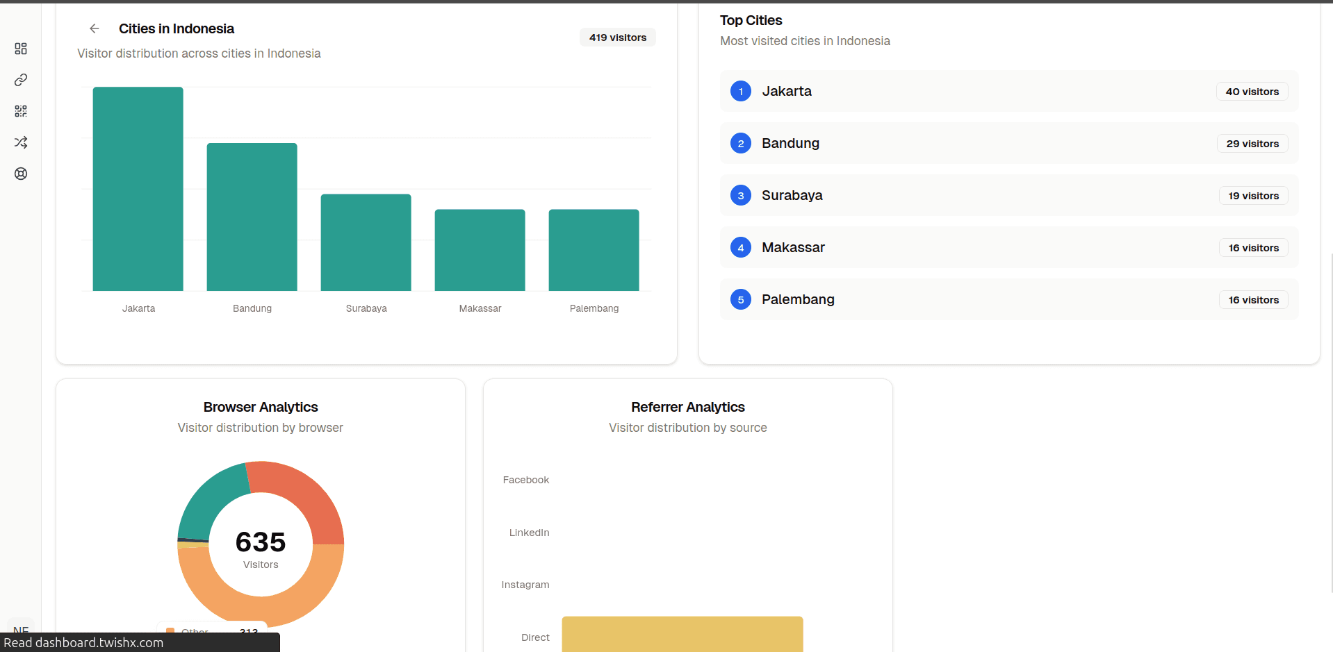Click the Palembang axis label under the chart
Screen dimensions: 1333x652
594,308
